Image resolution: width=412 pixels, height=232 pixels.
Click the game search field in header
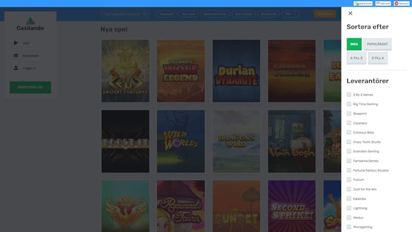click(x=125, y=14)
